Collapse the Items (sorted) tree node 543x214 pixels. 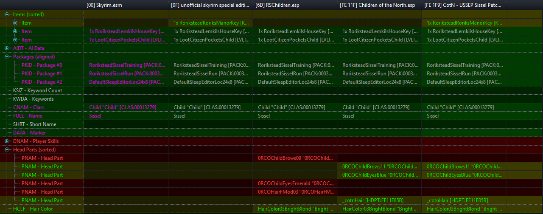[x=7, y=14]
